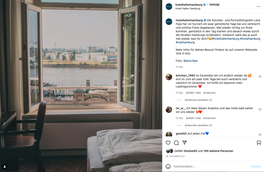Open the @lena.faye profile link
264x172 pixels.
(190, 61)
